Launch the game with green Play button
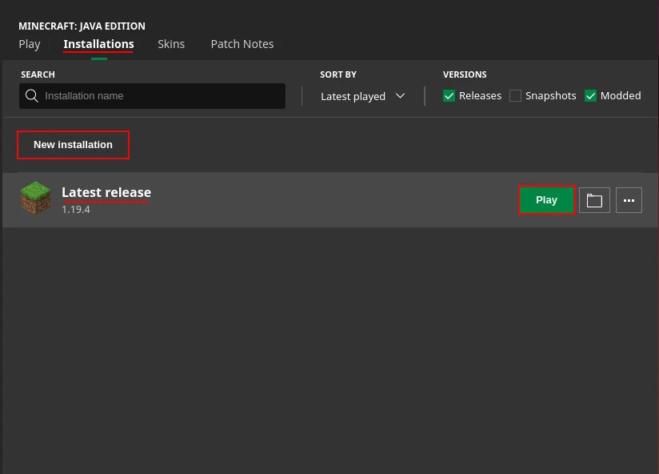This screenshot has width=659, height=474. [x=547, y=200]
